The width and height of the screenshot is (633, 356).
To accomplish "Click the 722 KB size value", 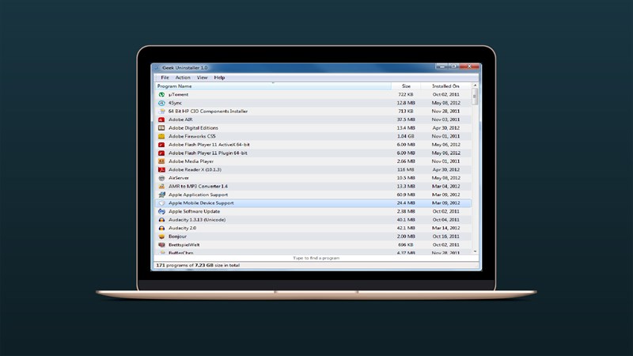I will (x=406, y=94).
